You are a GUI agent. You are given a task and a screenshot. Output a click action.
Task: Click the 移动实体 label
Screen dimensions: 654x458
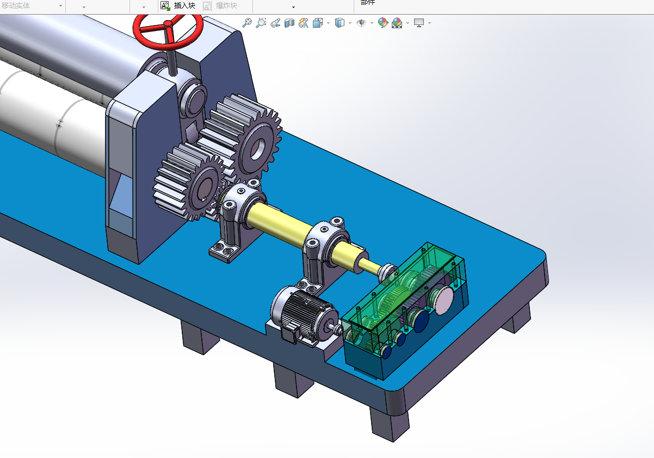click(x=16, y=5)
